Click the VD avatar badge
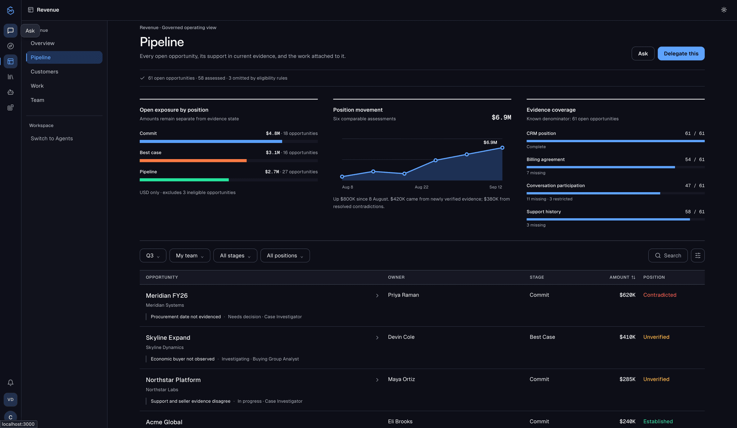Screen dimensions: 737x428 pos(10,400)
